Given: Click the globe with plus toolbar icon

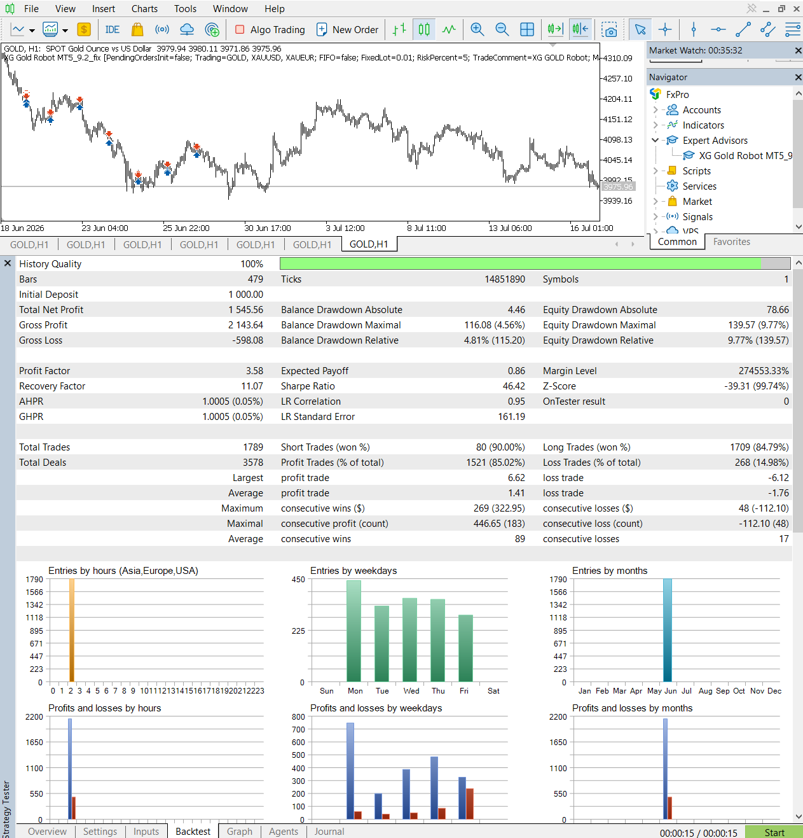Looking at the screenshot, I should tap(212, 29).
